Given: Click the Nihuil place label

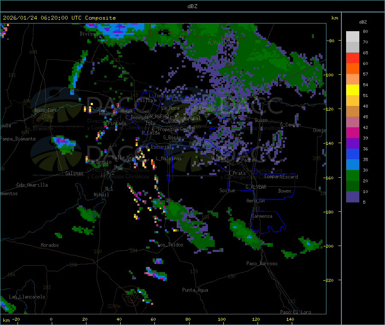Looking at the screenshot, I should 101,195.
